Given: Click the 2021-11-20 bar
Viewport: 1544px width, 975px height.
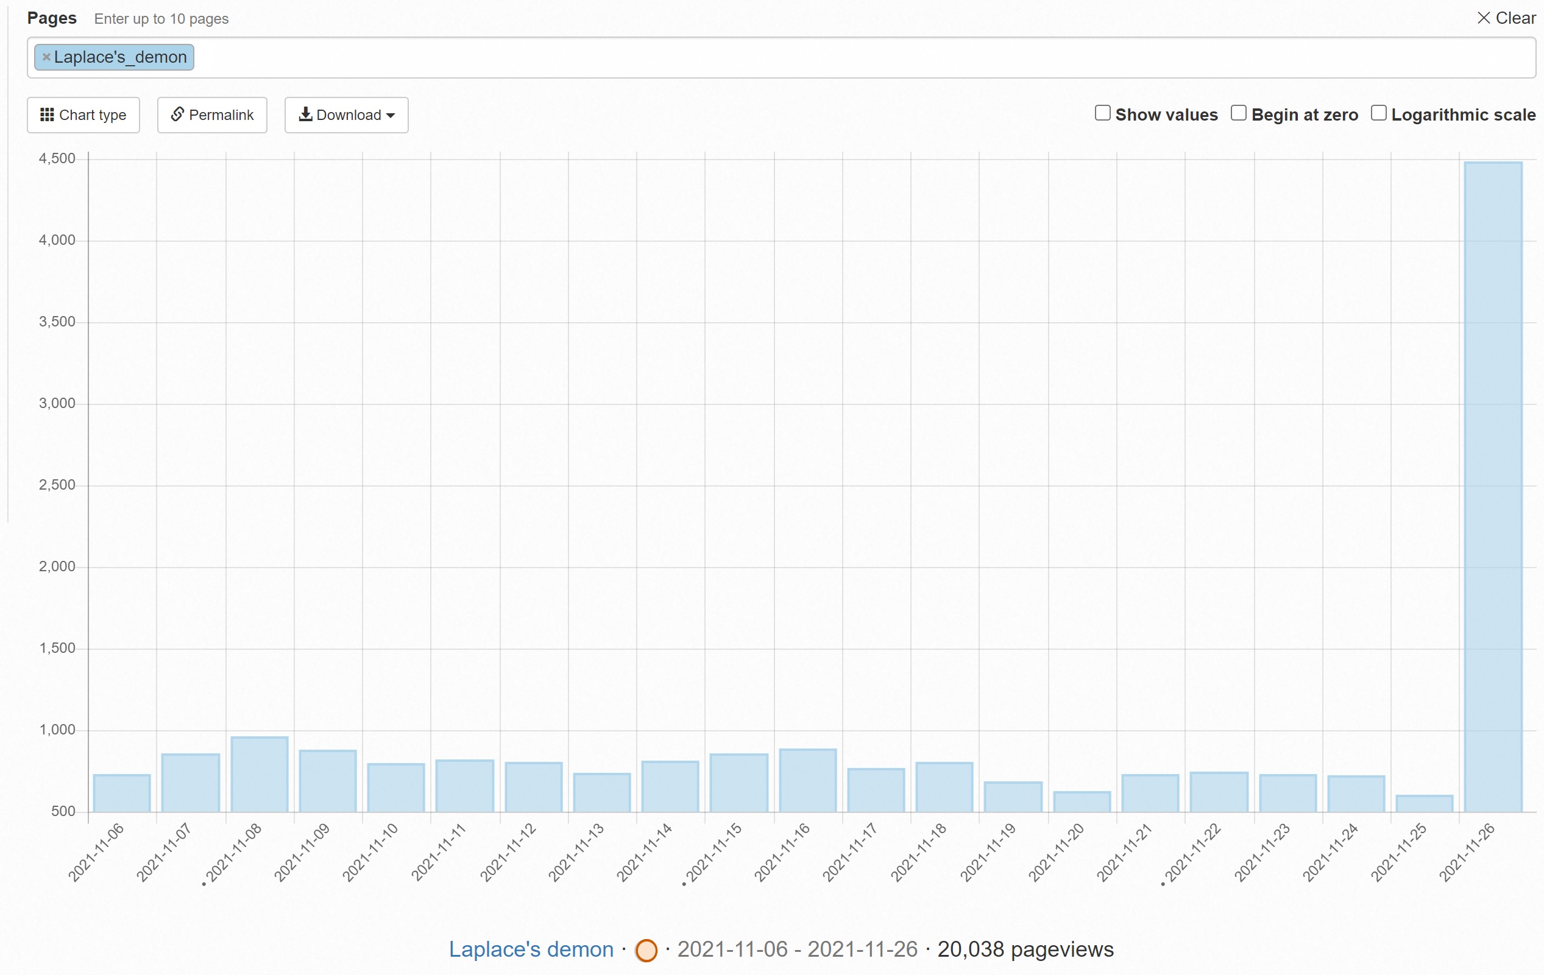Looking at the screenshot, I should 1082,801.
